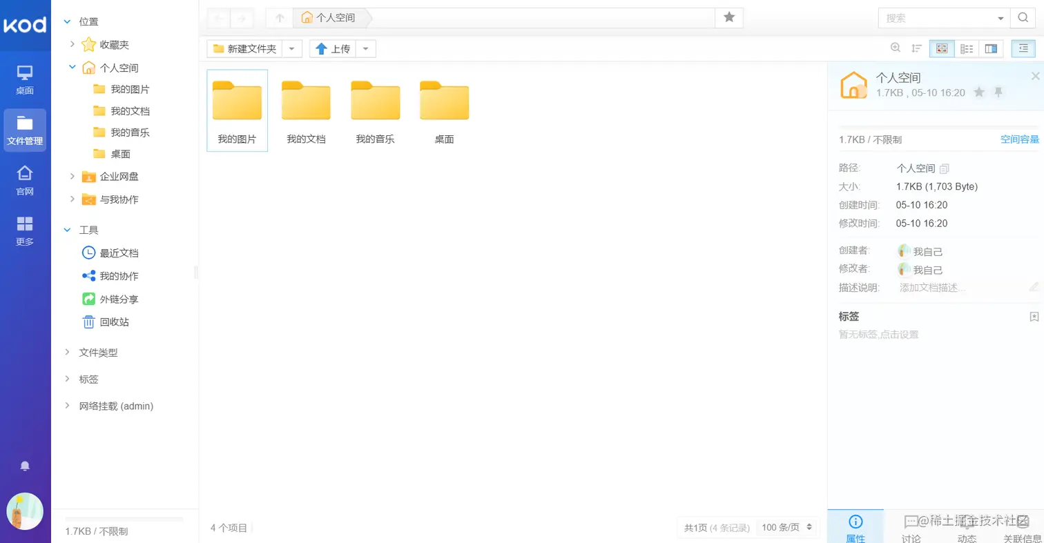Switch to split column view

click(992, 48)
